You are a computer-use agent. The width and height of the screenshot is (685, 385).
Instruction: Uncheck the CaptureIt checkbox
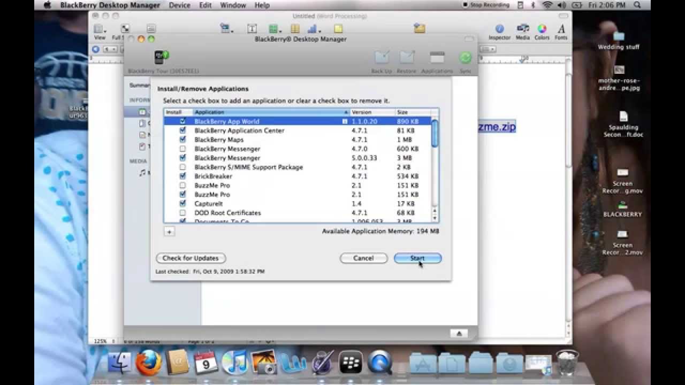(183, 204)
